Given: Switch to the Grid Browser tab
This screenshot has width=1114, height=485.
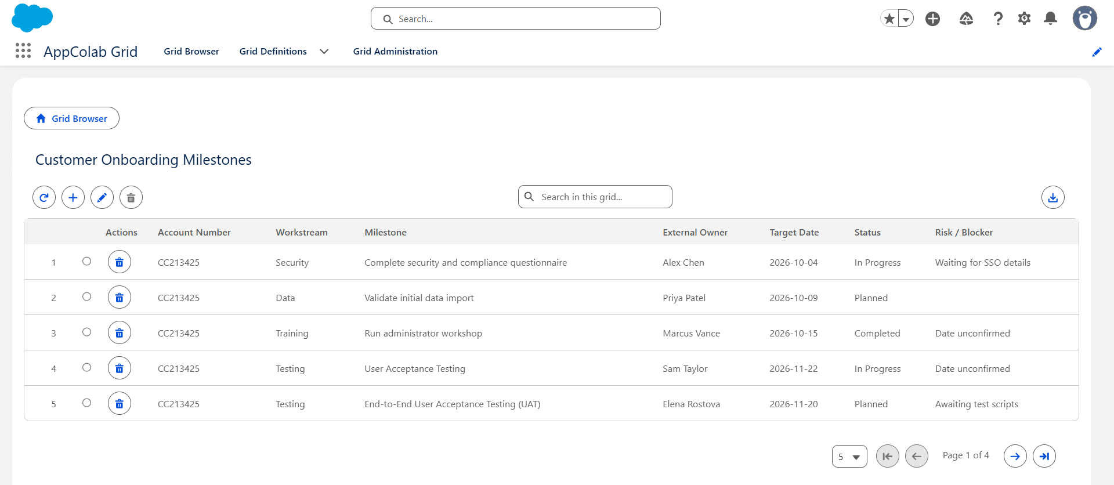Looking at the screenshot, I should (x=191, y=52).
